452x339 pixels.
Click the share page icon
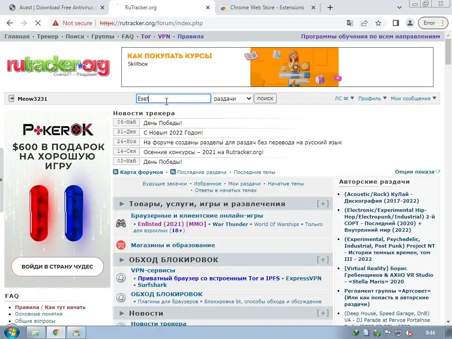(364, 23)
